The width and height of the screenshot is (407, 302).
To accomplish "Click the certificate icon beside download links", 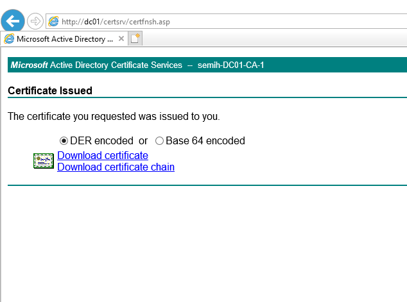I will coord(44,162).
